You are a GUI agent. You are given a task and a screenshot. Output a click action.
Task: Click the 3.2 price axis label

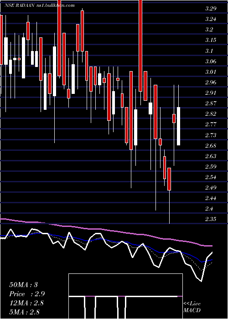click(209, 30)
